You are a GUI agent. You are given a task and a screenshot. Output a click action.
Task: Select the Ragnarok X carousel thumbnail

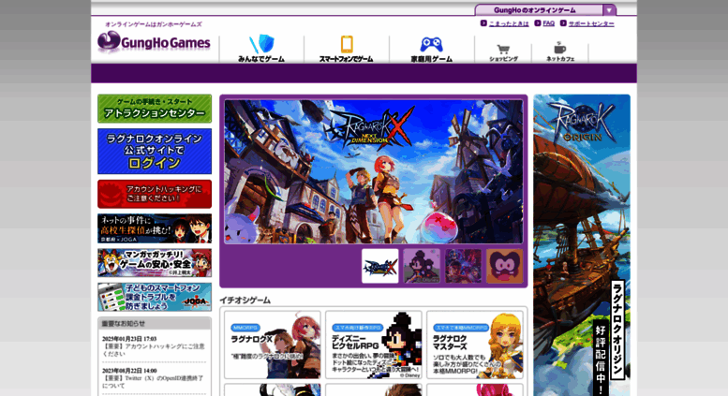[x=380, y=266]
